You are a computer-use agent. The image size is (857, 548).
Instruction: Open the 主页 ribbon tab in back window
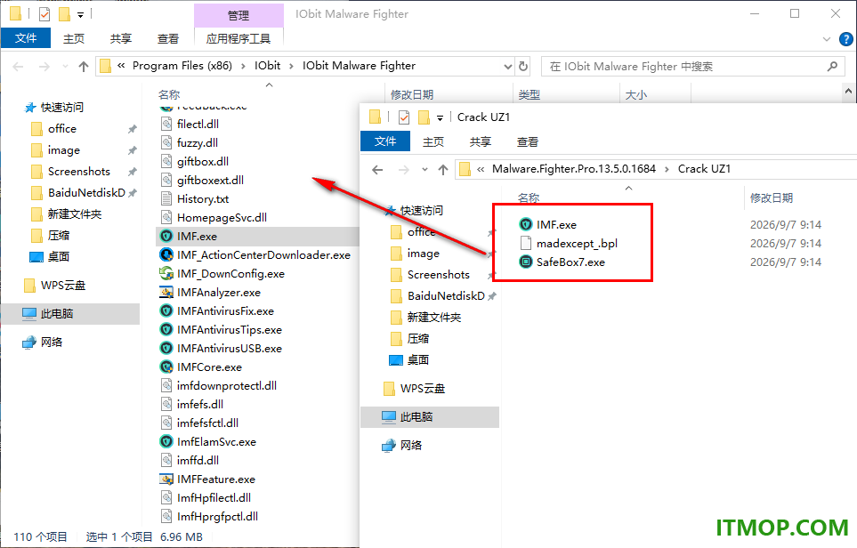pyautogui.click(x=74, y=39)
